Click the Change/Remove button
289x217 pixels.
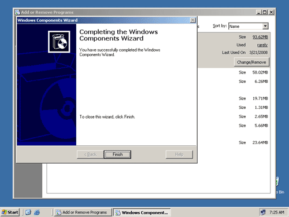coord(251,62)
